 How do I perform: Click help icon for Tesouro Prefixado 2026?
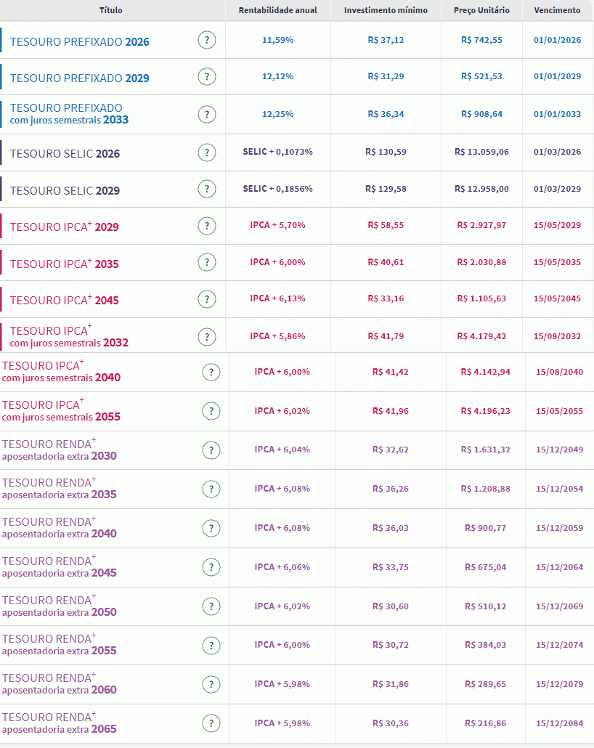(x=207, y=41)
